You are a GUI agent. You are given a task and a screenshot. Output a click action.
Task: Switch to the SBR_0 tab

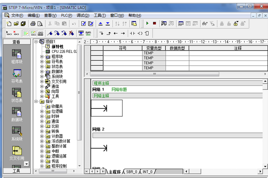point(132,172)
